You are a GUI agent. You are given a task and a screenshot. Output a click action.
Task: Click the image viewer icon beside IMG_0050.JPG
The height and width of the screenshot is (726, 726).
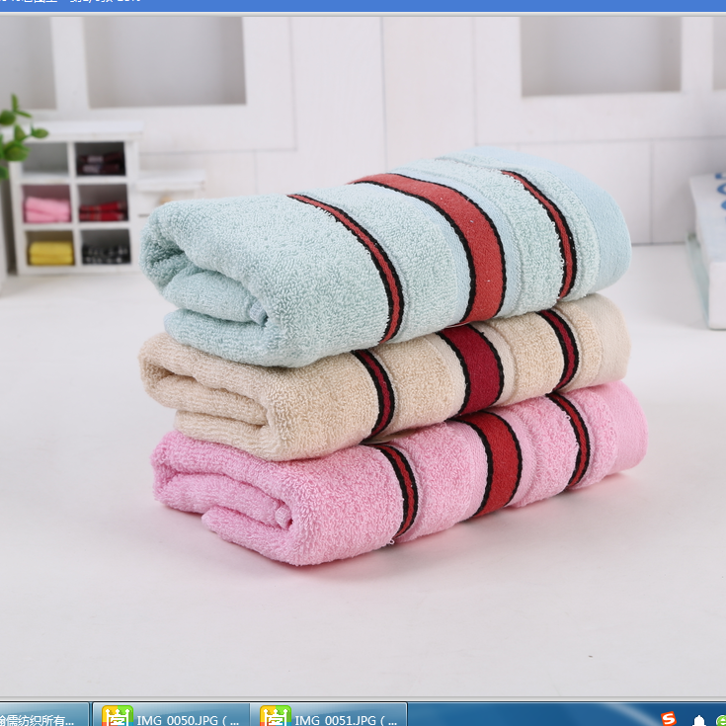[118, 715]
